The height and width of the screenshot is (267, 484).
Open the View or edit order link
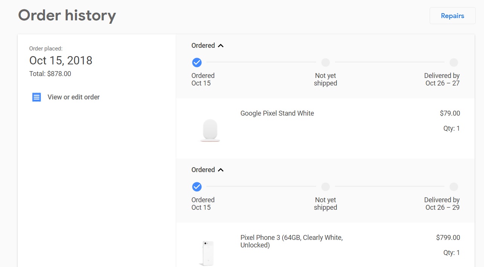click(x=74, y=97)
